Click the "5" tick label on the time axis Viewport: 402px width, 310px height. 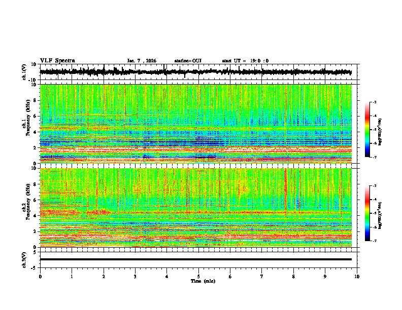(x=198, y=277)
